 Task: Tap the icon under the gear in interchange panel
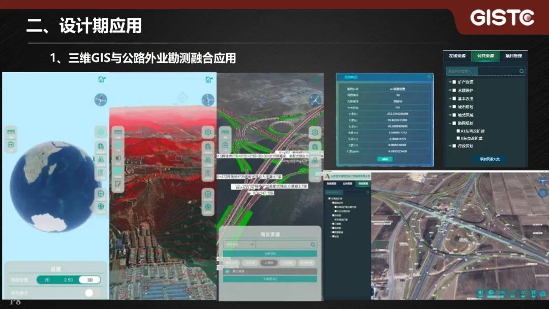tap(315, 147)
